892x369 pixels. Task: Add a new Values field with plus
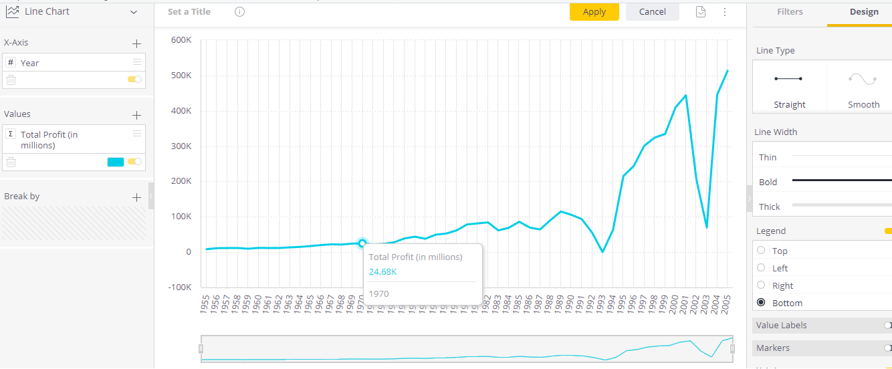click(136, 115)
